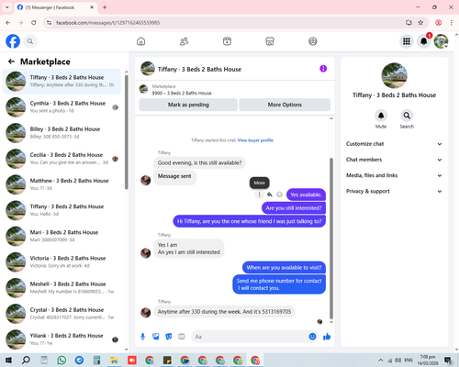Open Crystal's conversation

pos(62,314)
